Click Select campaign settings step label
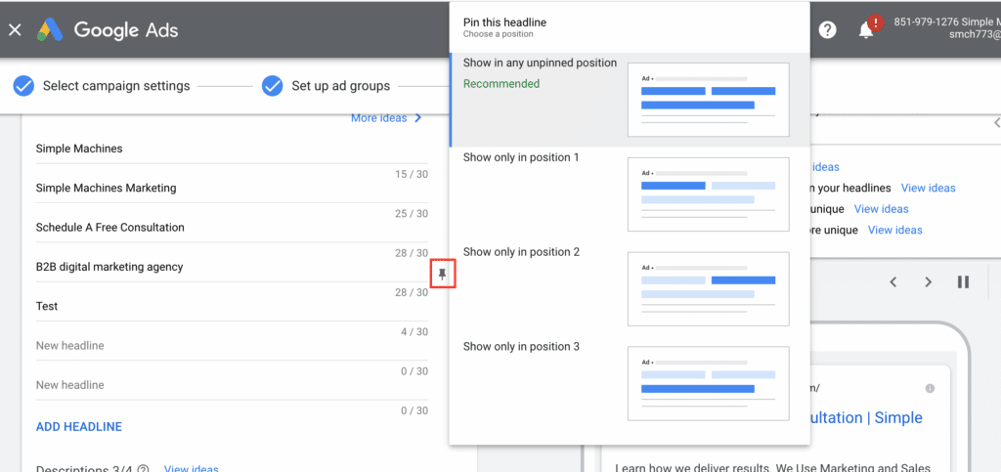Screen dimensions: 1001x472 (116, 85)
